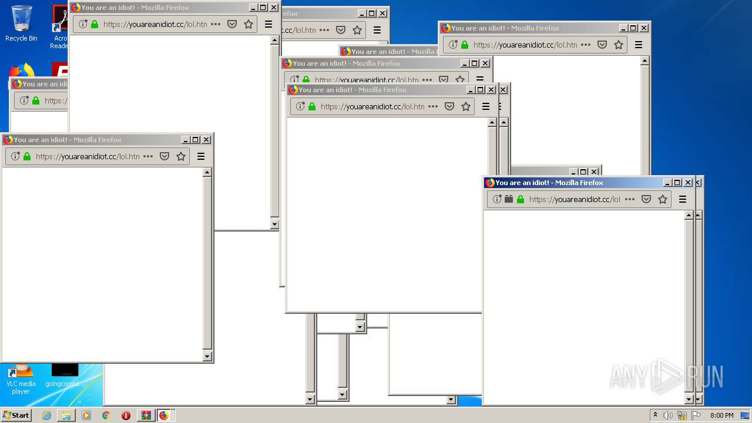Show site information in the window above the VLC icon
752x423 pixels.
pos(15,156)
